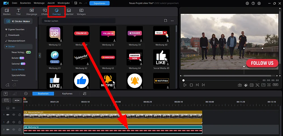Image resolution: width=283 pixels, height=136 pixels.
Task: Open the help question mark icon
Action: pos(253,3)
